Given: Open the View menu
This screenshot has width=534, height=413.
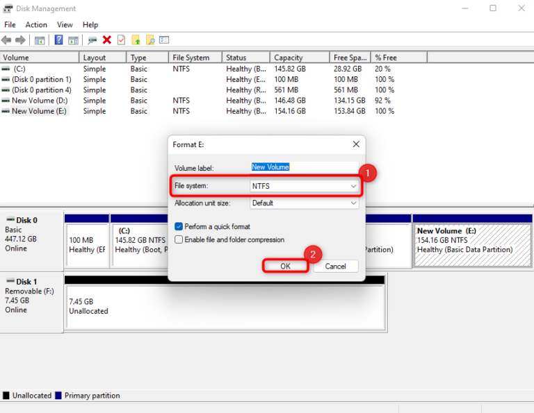Looking at the screenshot, I should (65, 25).
